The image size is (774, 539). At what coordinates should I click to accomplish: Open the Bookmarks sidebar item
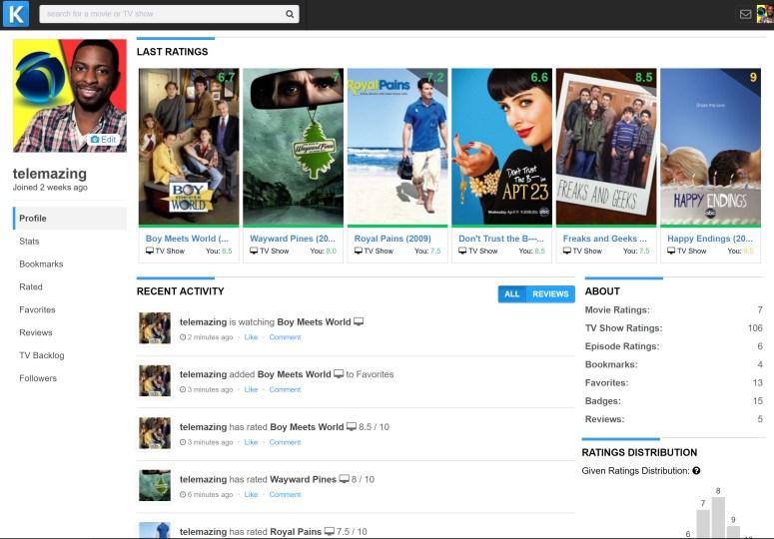pyautogui.click(x=41, y=265)
